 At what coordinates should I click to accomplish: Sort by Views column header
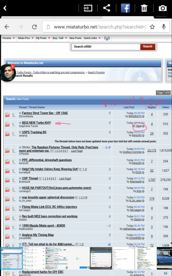(x=165, y=107)
